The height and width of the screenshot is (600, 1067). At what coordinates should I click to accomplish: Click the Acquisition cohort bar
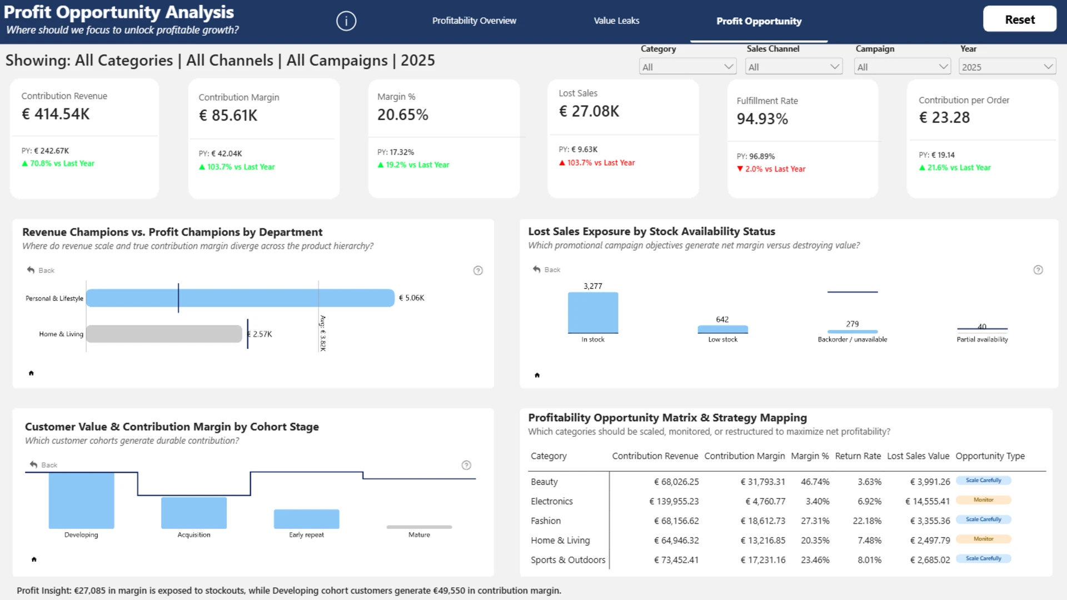click(194, 513)
